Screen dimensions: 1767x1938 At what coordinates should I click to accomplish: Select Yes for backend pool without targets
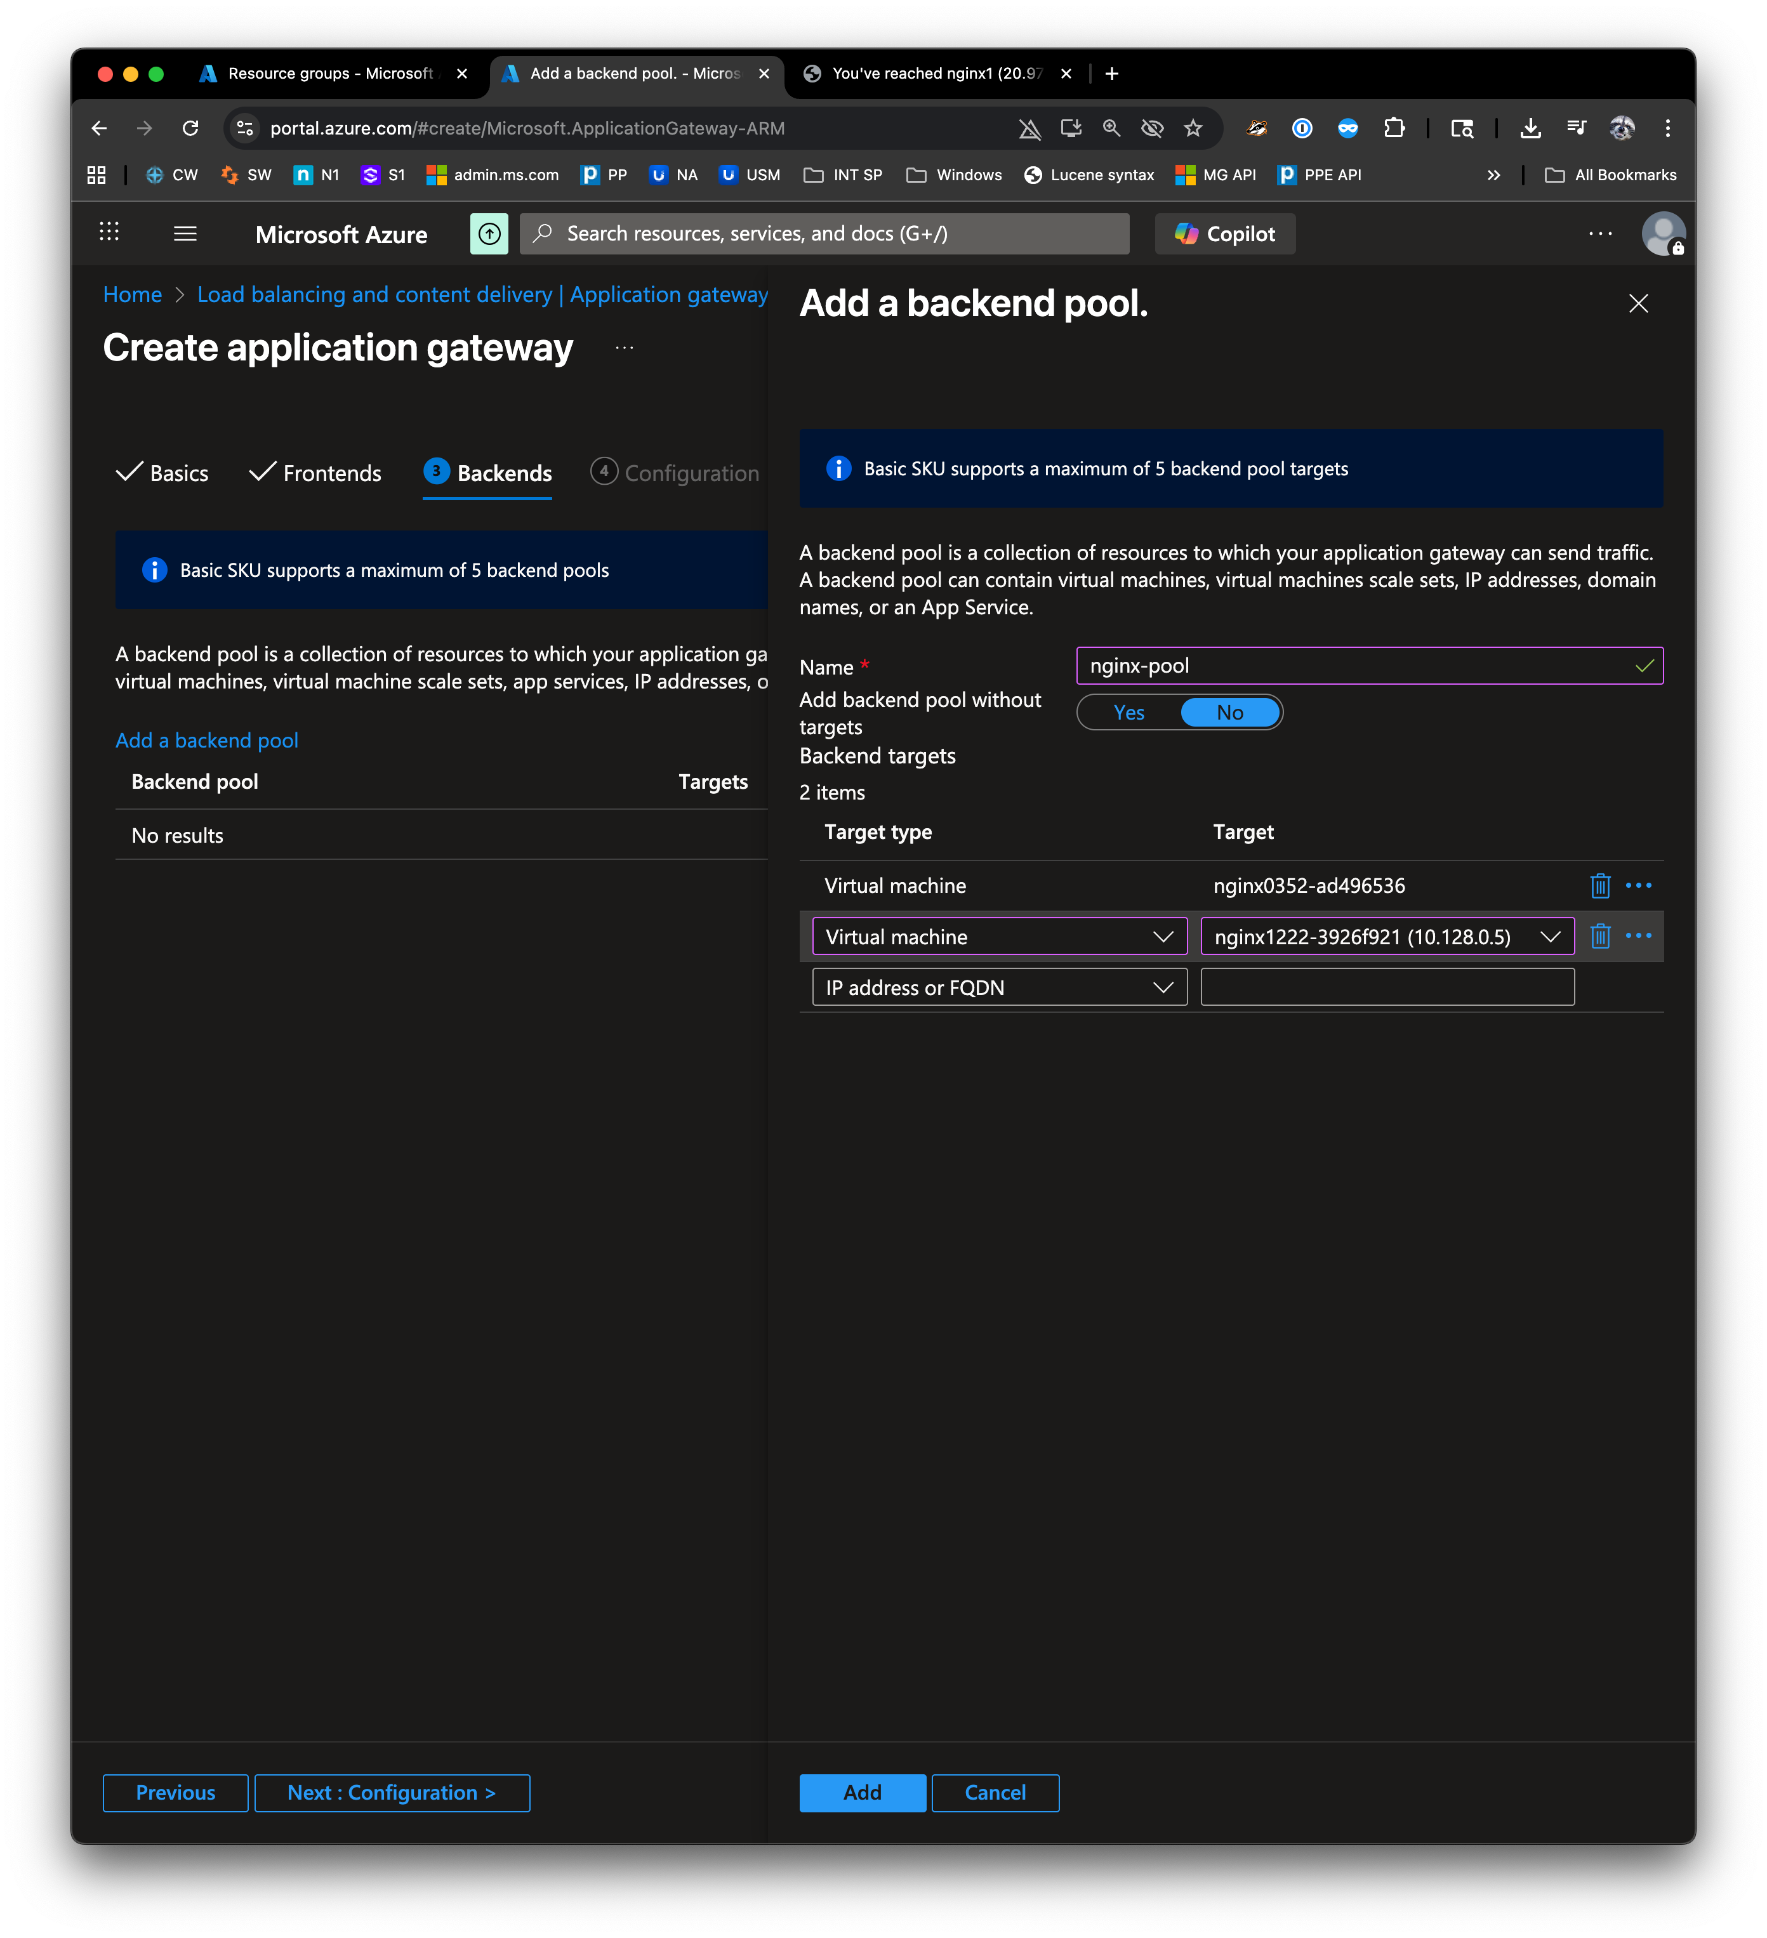(1128, 713)
